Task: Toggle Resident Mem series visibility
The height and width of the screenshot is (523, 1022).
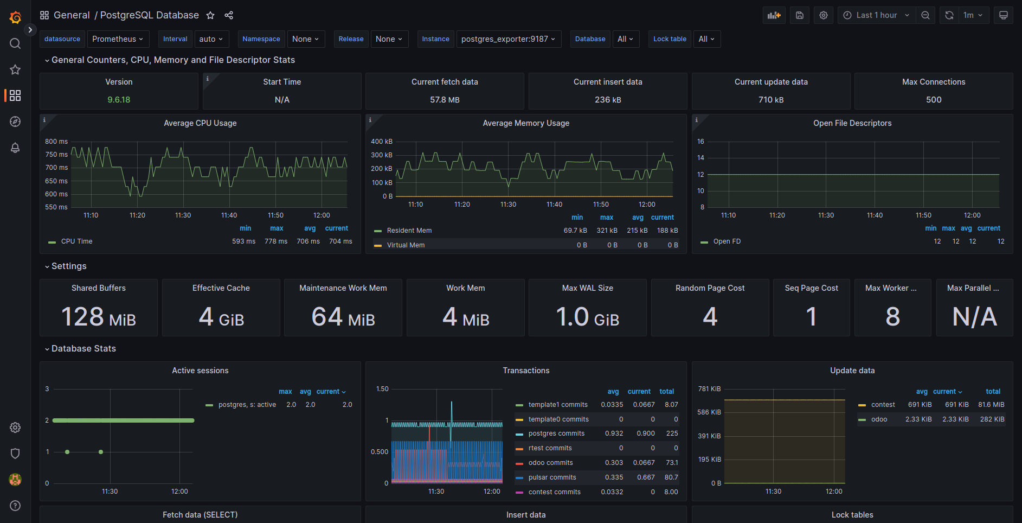Action: pyautogui.click(x=409, y=231)
